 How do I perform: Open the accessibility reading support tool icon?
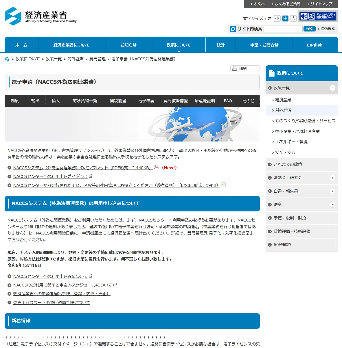(318, 16)
